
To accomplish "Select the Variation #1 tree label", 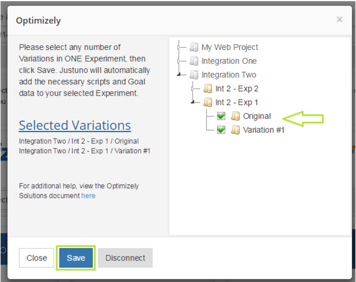I will pyautogui.click(x=264, y=130).
